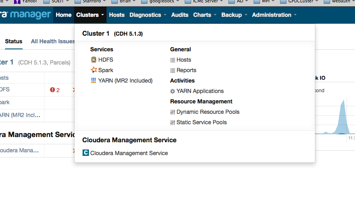Screen dimensions: 355x212
Task: Select the Status tab
Action: pyautogui.click(x=14, y=41)
